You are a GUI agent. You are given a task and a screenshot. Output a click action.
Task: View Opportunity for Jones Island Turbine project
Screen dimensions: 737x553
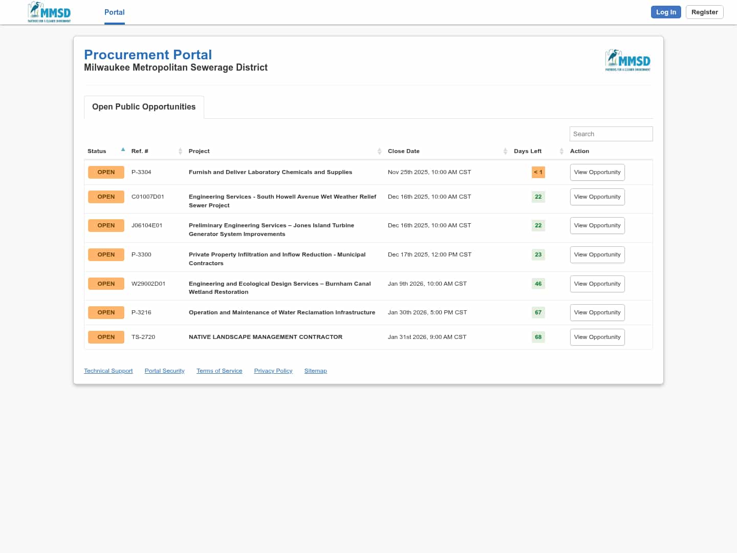tap(597, 226)
